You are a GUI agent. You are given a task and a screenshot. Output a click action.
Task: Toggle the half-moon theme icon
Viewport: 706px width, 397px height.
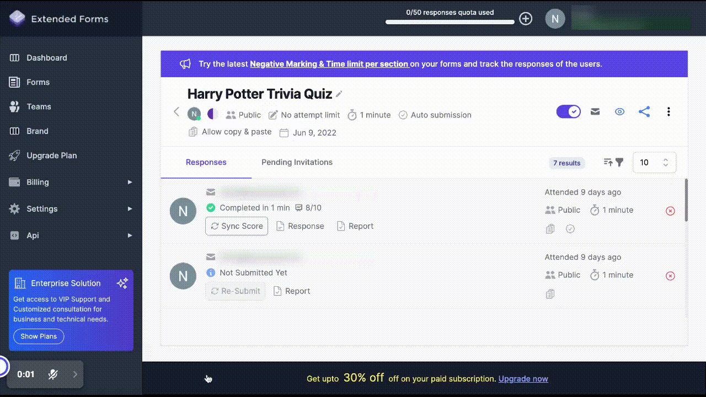213,114
